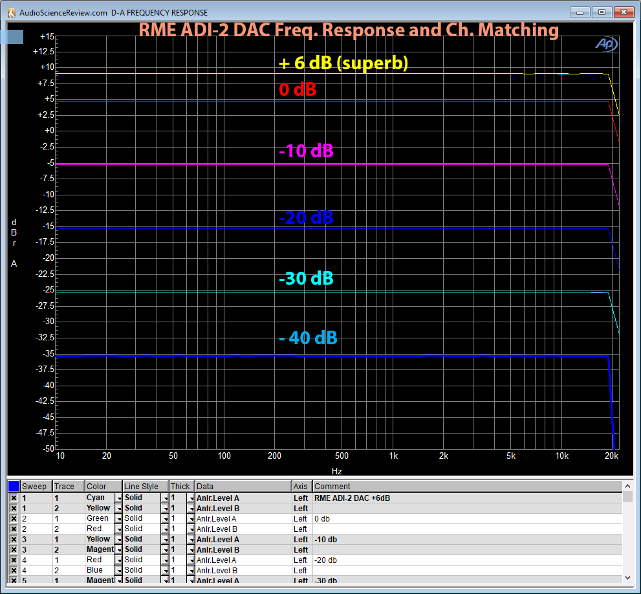
Task: Open color dropdown for Sweep 3 Magenta row
Action: pos(118,550)
